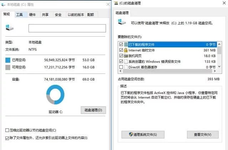Click the horizontal scroll left arrow
Screen dimensions: 228x150
120,71
